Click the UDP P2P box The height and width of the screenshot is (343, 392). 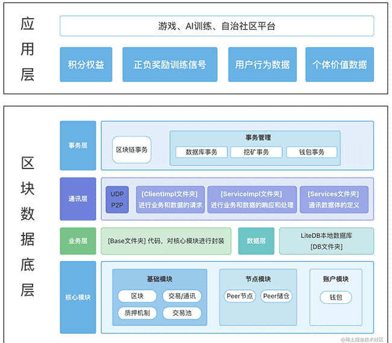tap(117, 199)
